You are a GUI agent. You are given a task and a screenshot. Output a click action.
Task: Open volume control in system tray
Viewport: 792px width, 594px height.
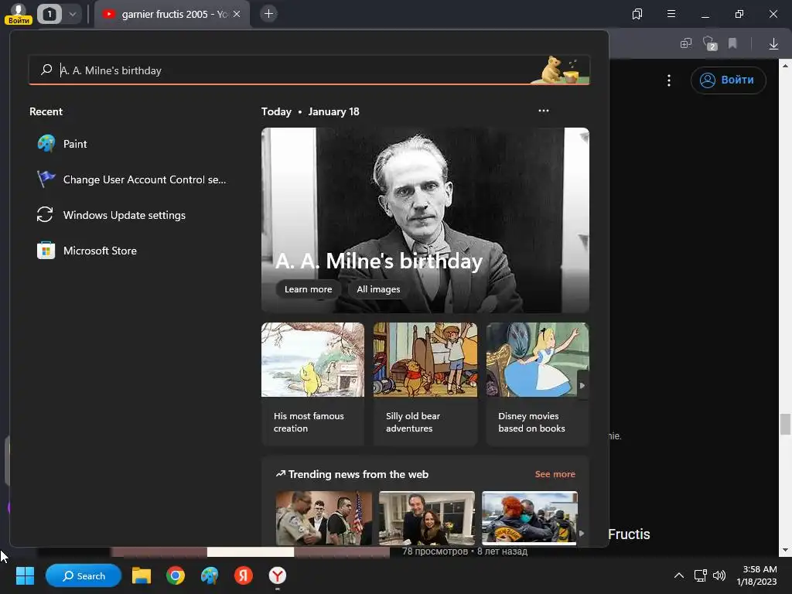point(719,575)
